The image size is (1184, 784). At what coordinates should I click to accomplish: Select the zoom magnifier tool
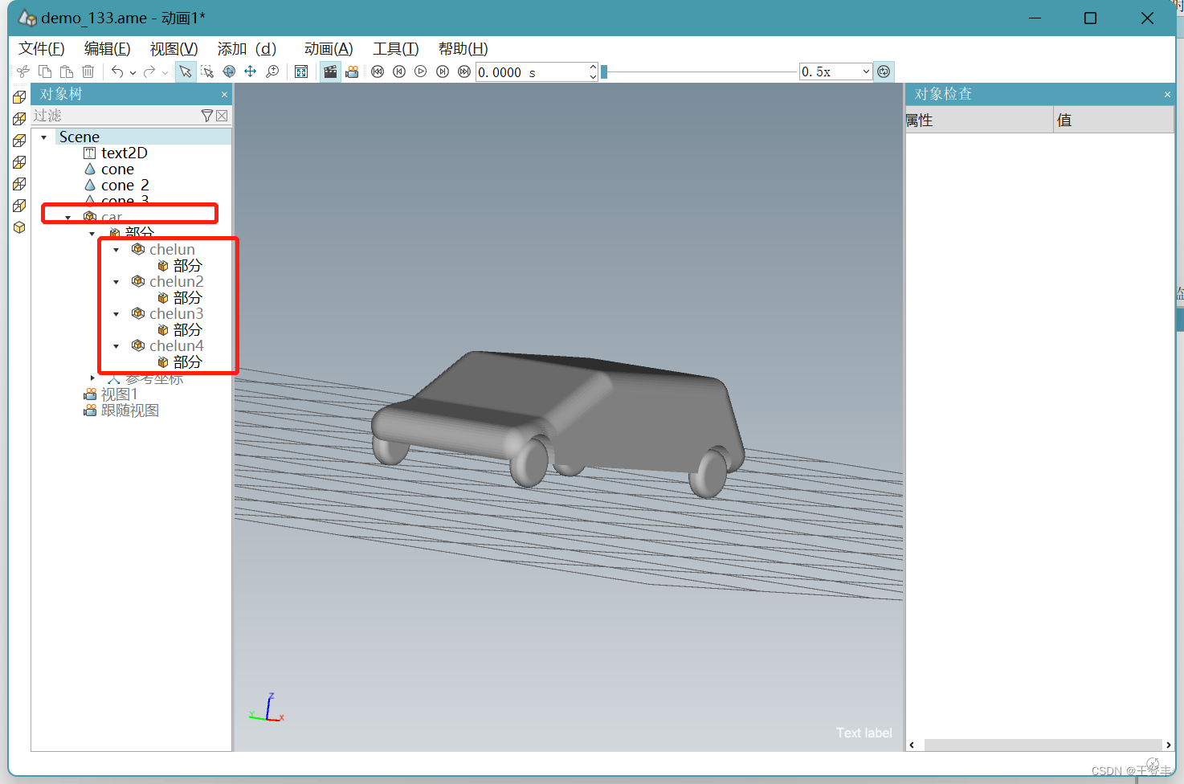click(x=273, y=71)
